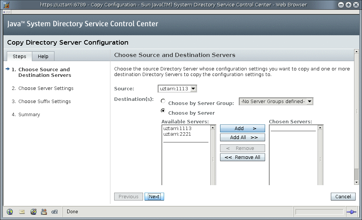
Task: Open the Composer globe-and-pen icon
Action: [33, 212]
